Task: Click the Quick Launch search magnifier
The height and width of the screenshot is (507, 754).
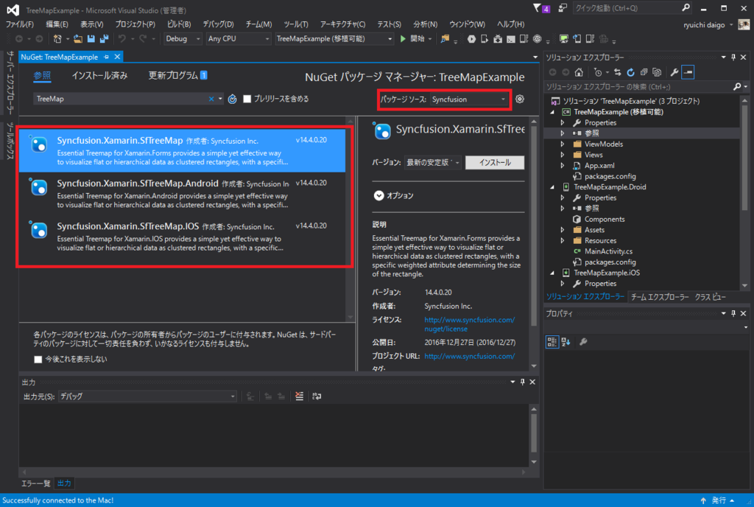Action: [x=686, y=8]
